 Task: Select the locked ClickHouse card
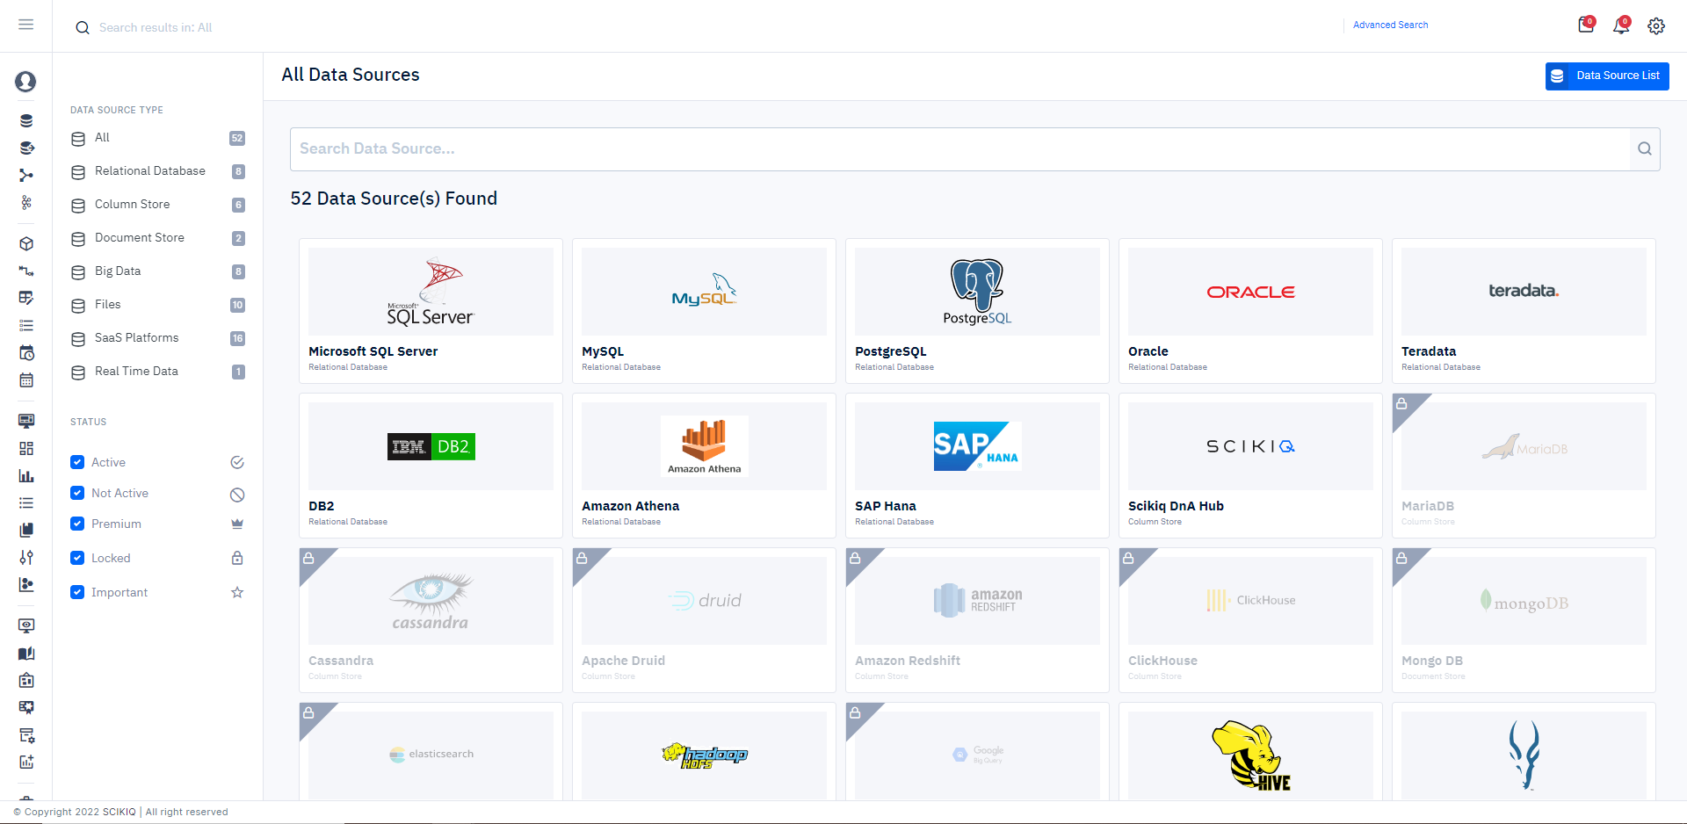(1250, 620)
